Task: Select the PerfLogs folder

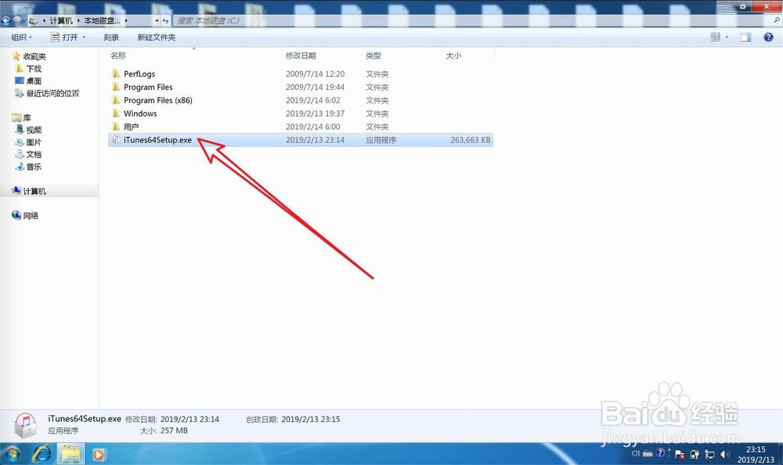Action: (139, 74)
